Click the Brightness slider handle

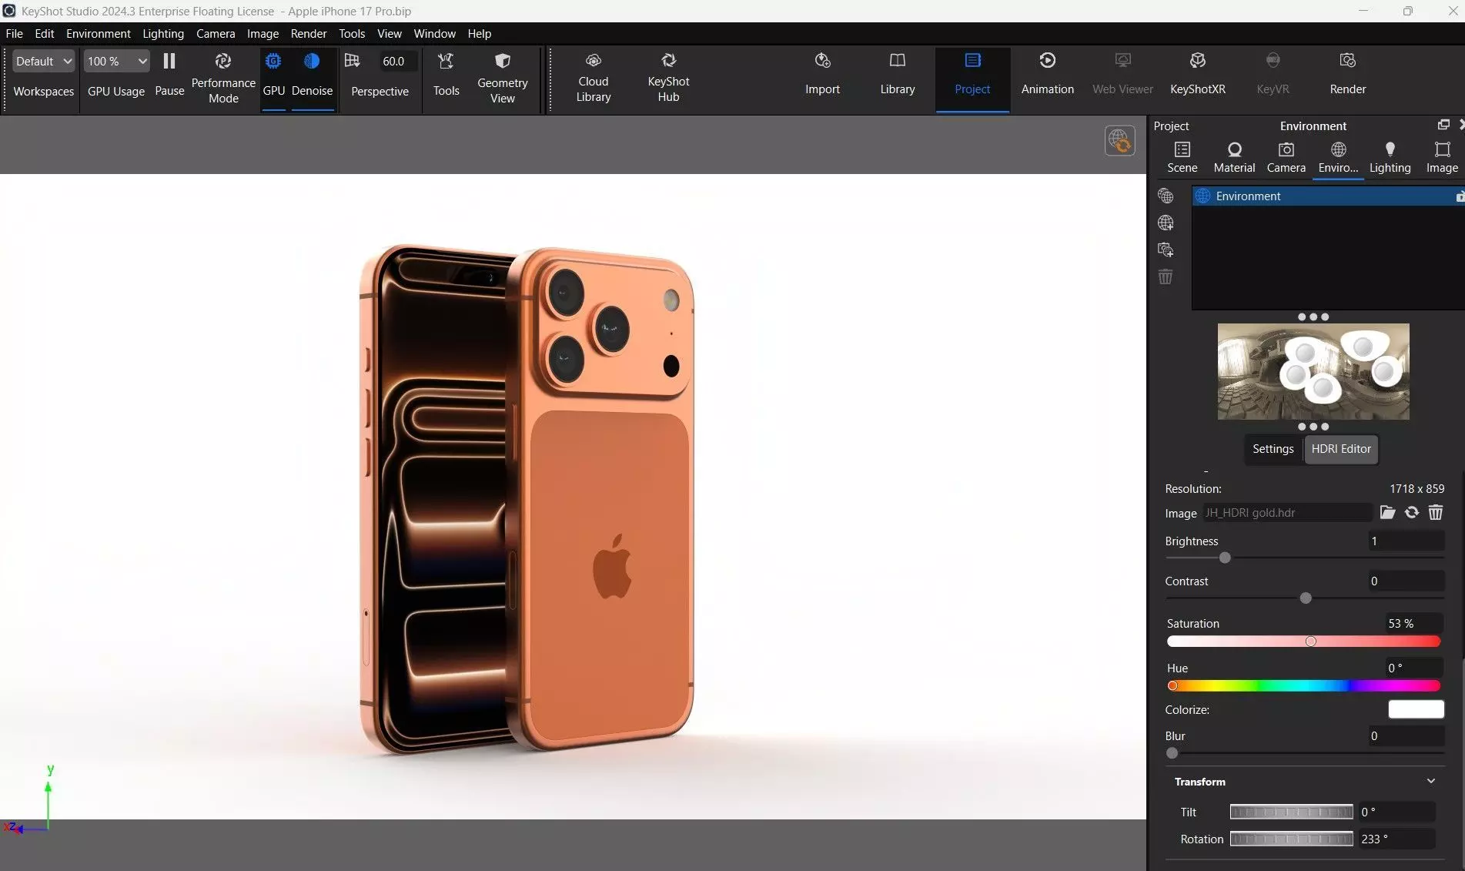[1224, 558]
